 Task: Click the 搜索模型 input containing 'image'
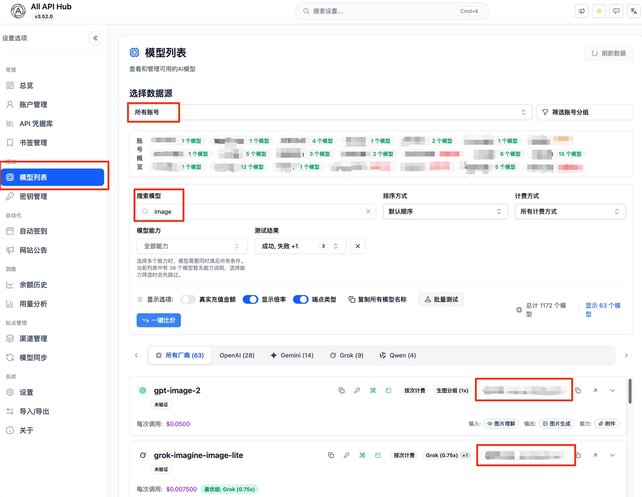point(256,211)
